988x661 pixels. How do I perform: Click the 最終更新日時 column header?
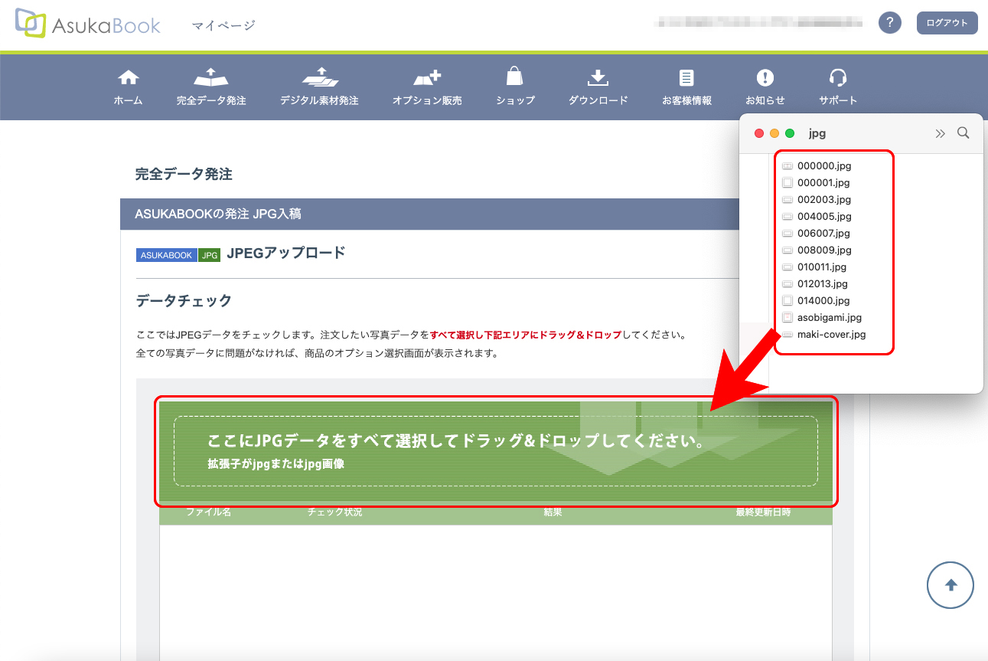click(x=763, y=512)
